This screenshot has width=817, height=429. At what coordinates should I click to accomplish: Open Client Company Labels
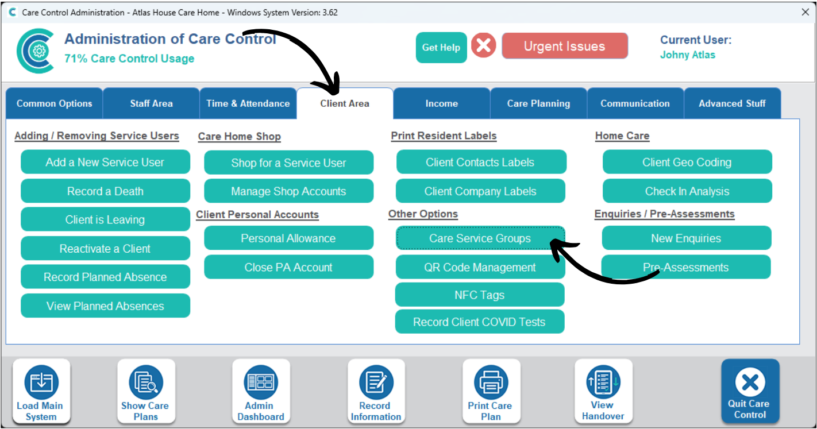coord(480,191)
